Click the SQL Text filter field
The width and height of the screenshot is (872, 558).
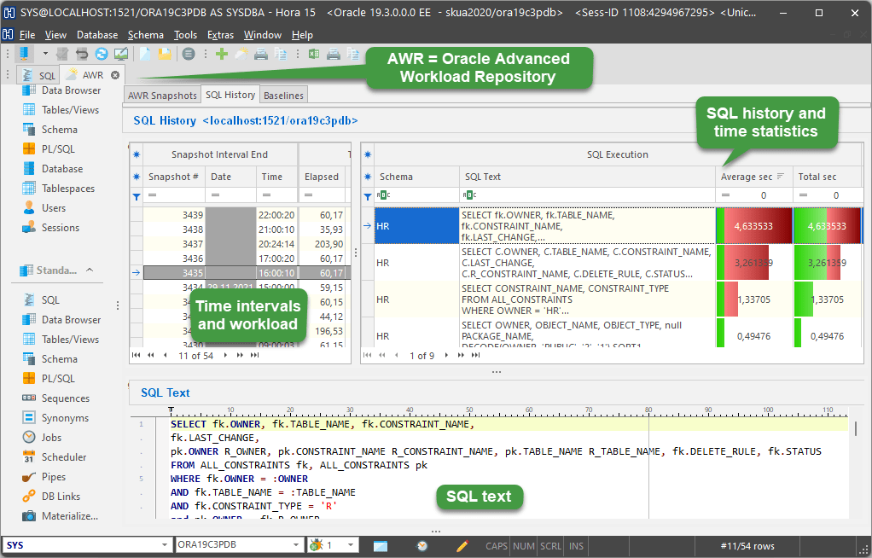[587, 195]
